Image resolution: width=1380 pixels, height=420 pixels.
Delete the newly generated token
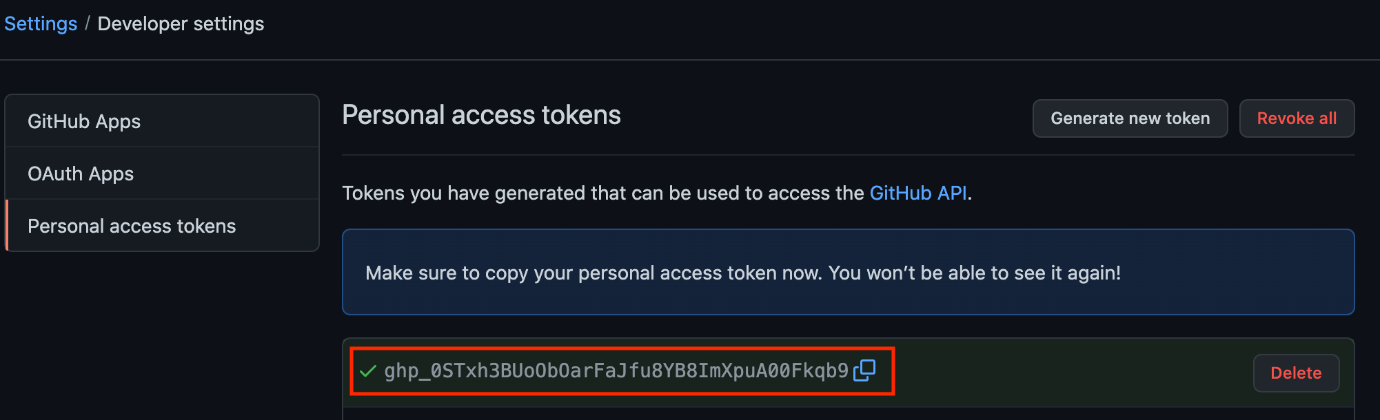1295,373
